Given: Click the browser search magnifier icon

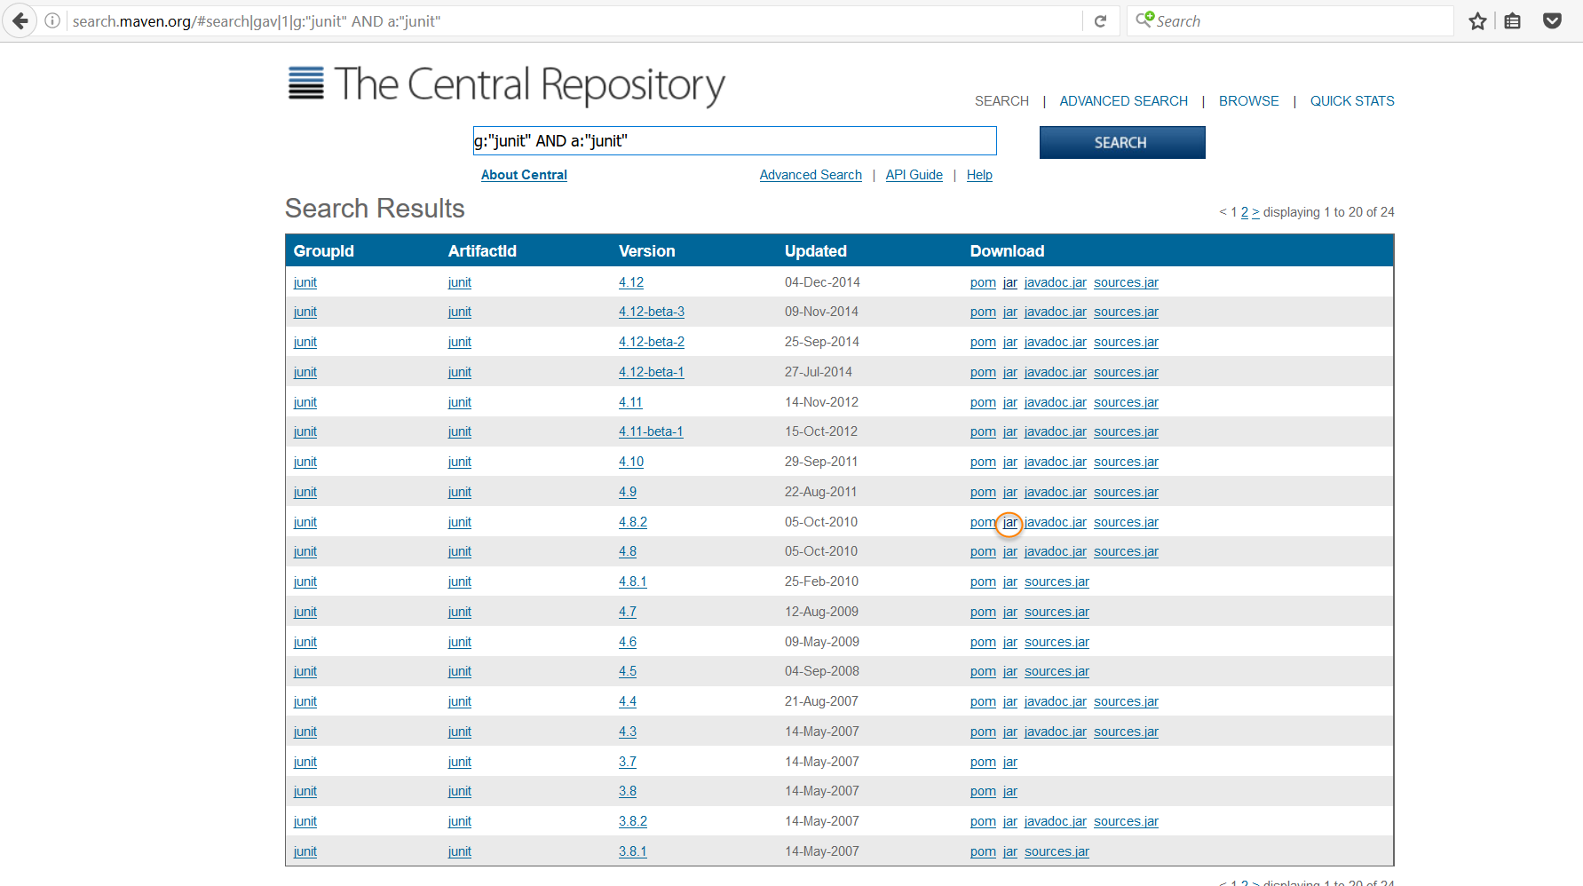Looking at the screenshot, I should (x=1144, y=20).
